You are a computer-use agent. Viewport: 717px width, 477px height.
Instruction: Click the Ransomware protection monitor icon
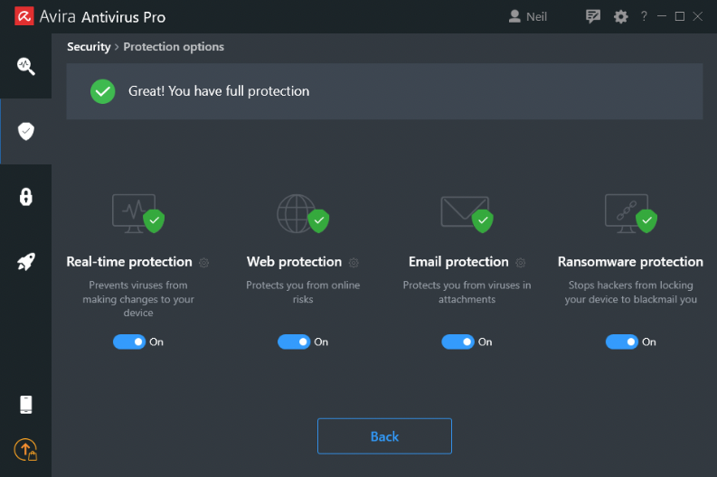[x=631, y=213]
